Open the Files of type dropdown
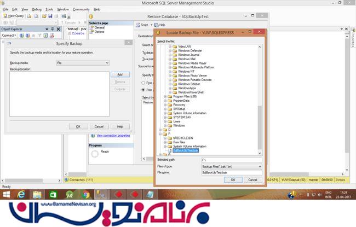This screenshot has height=227, width=356. 231,166
